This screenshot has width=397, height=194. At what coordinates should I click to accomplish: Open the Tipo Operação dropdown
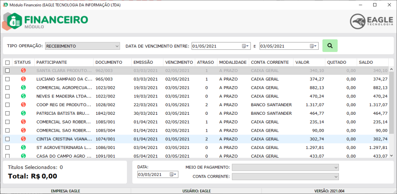pyautogui.click(x=82, y=46)
